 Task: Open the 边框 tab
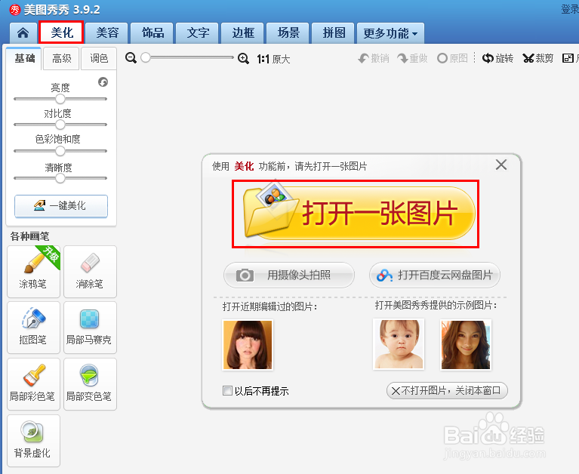pyautogui.click(x=243, y=33)
